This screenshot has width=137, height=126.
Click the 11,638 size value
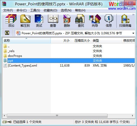coord(65,66)
